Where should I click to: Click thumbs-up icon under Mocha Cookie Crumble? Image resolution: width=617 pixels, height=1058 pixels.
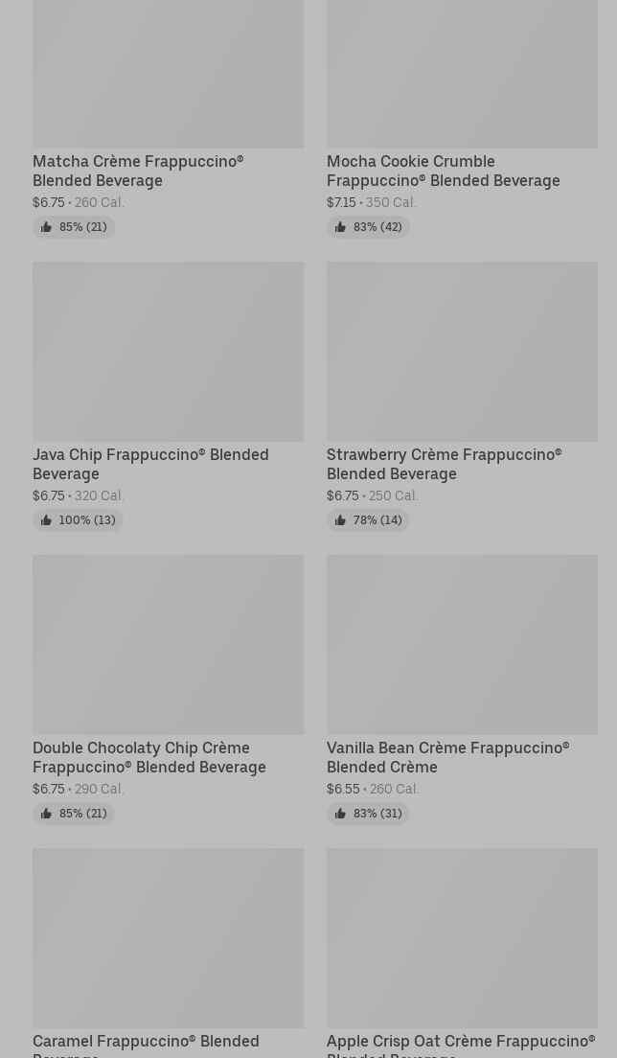[340, 227]
